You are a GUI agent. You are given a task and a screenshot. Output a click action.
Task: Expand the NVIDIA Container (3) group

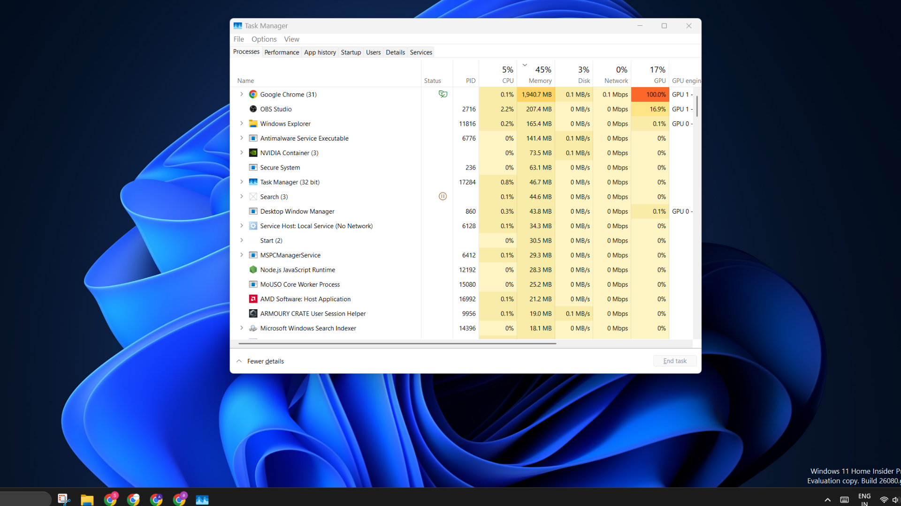pyautogui.click(x=242, y=152)
